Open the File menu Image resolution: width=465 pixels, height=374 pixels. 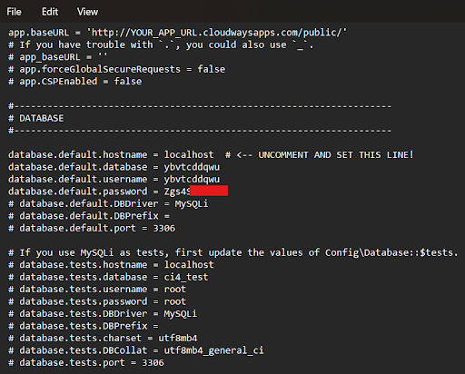click(x=14, y=12)
